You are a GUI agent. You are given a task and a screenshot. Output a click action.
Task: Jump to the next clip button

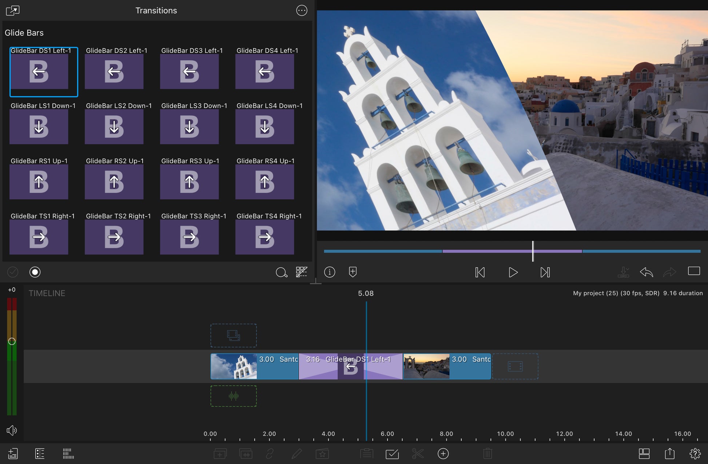[x=545, y=272]
